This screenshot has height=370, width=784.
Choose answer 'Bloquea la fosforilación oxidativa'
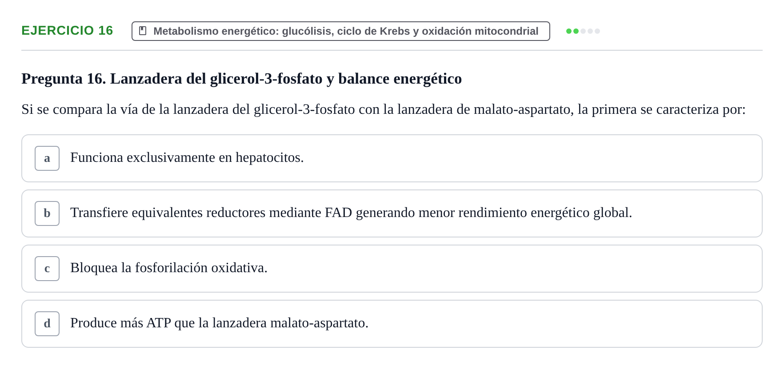coord(169,268)
